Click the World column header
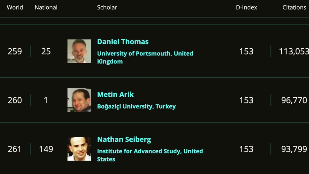The height and width of the screenshot is (174, 309). (x=15, y=7)
